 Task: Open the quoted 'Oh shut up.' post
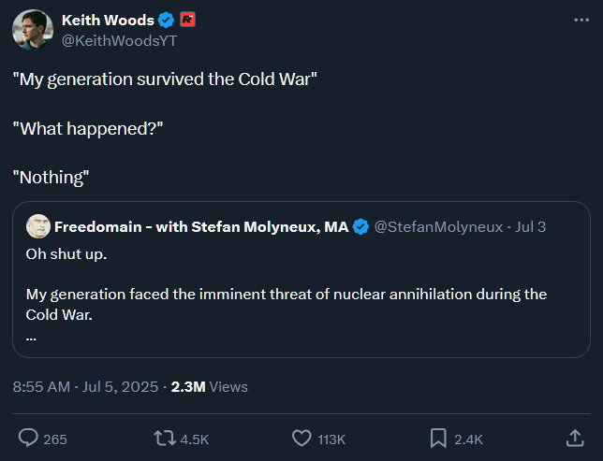301,280
